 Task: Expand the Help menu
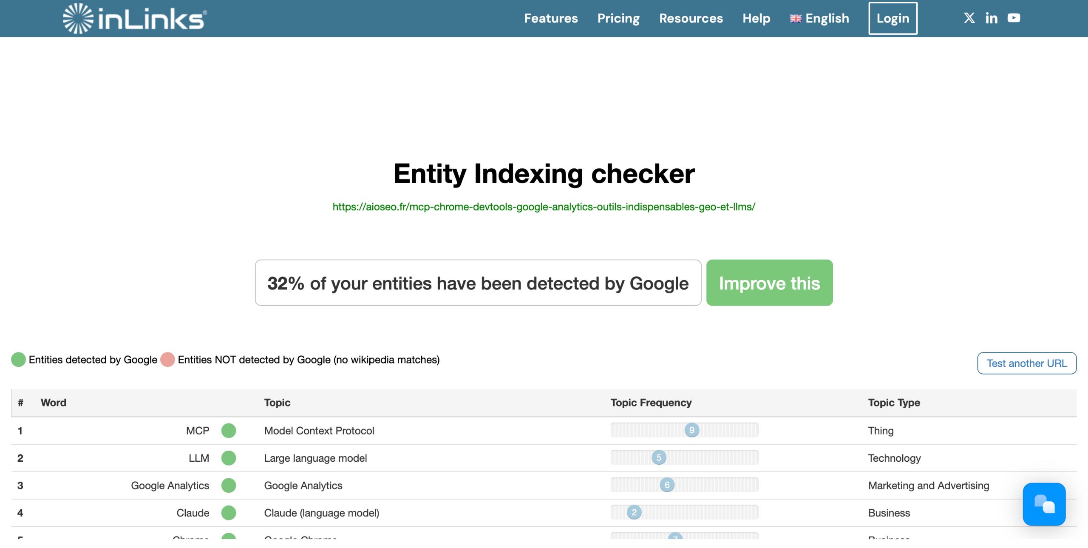point(756,18)
